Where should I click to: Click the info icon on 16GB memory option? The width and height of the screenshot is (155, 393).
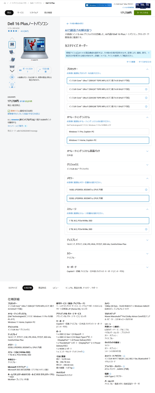point(146,190)
